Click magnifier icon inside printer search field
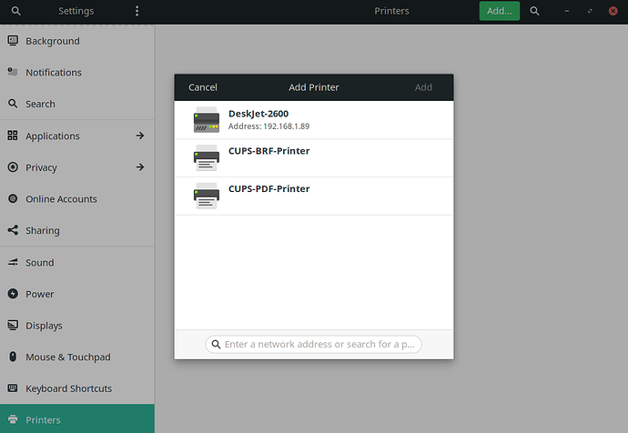 tap(216, 344)
